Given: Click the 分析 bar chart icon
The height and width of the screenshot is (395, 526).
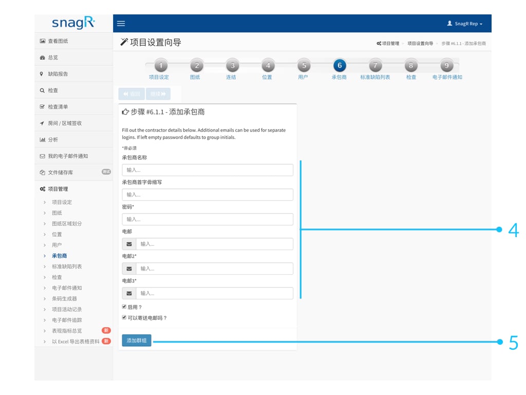Looking at the screenshot, I should (x=42, y=140).
